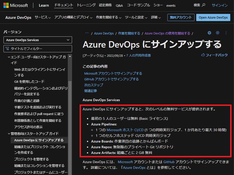Select the ドキュメント tab

pyautogui.click(x=63, y=5)
